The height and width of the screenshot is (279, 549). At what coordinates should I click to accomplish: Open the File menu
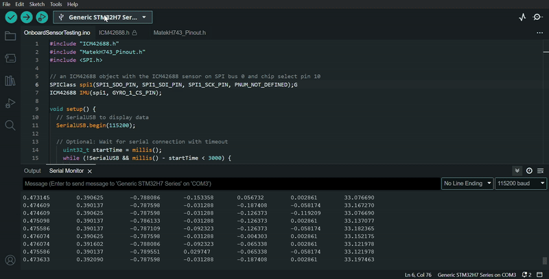coord(6,4)
